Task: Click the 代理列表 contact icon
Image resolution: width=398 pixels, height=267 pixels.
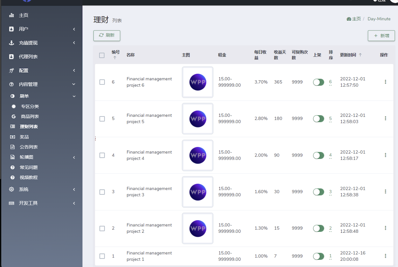Action: pos(11,57)
